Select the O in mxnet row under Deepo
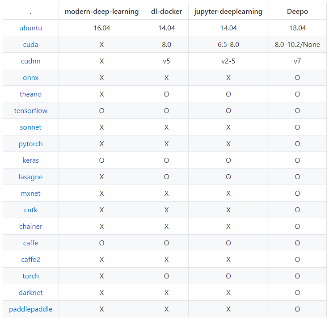This screenshot has height=320, width=333. (x=297, y=194)
